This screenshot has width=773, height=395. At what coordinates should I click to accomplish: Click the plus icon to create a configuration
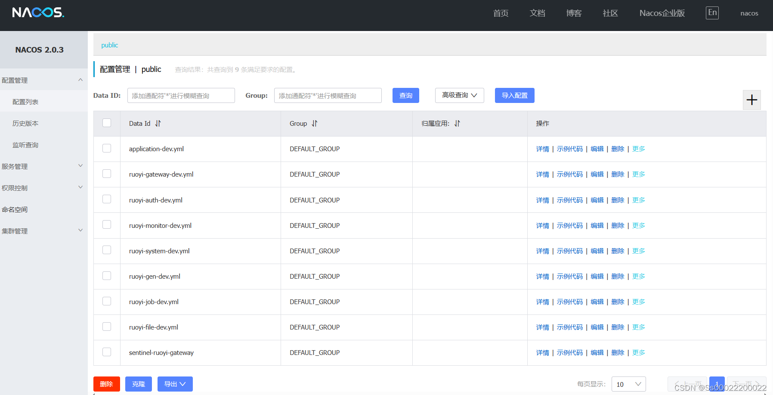[x=751, y=100]
